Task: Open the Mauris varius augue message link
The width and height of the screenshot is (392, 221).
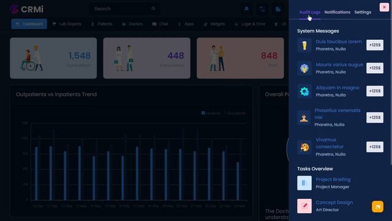Action: tap(339, 64)
